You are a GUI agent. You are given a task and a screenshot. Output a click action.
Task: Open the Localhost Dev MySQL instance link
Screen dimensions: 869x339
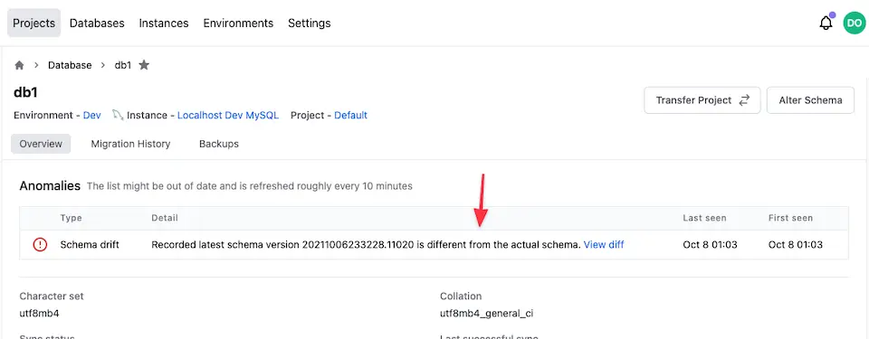tap(228, 115)
